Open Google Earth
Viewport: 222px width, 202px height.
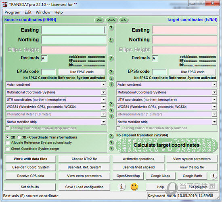click(192, 176)
